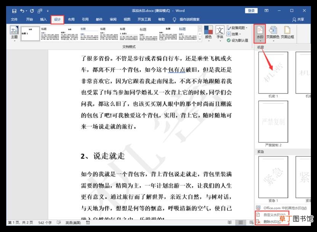Switch to the 审阅 (Review) tab

point(113,19)
